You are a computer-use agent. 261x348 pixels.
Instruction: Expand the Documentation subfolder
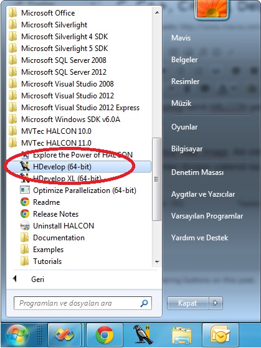point(52,238)
